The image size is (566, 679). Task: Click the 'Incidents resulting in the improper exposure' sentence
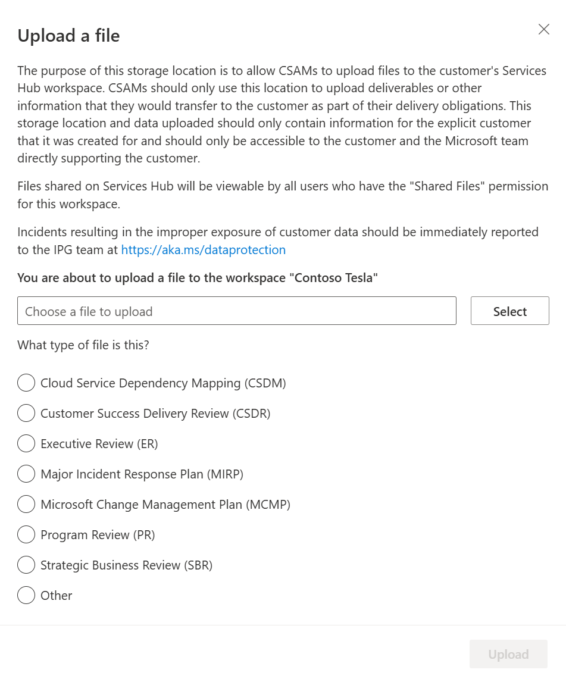point(277,241)
